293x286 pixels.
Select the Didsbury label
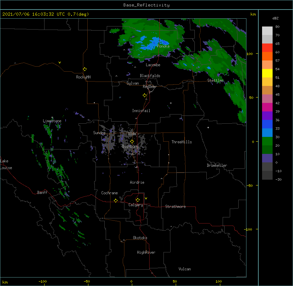131,146
